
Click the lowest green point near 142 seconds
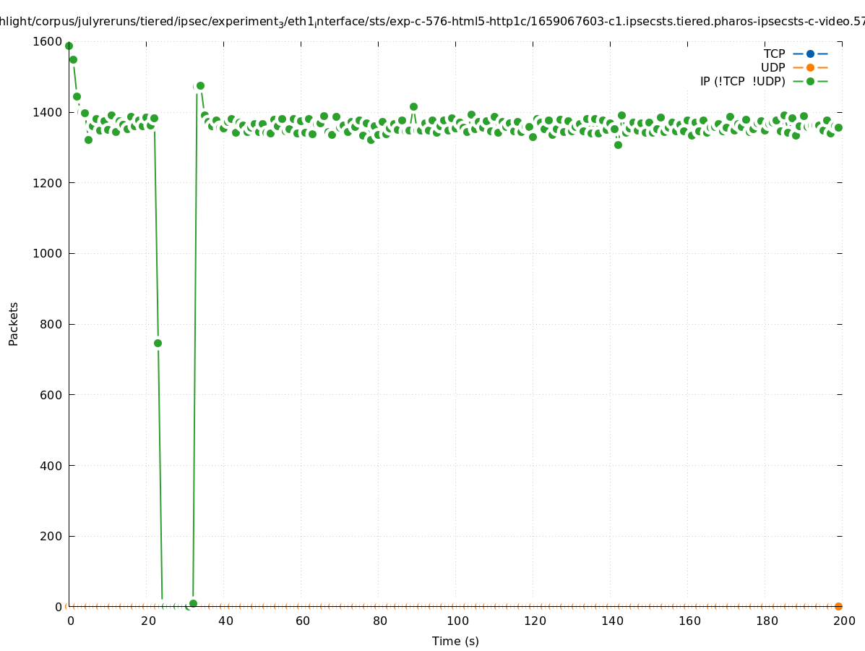(x=618, y=145)
